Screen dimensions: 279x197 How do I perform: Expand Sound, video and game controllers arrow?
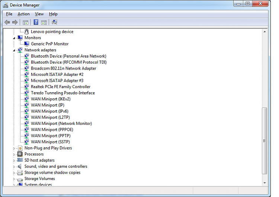click(14, 167)
